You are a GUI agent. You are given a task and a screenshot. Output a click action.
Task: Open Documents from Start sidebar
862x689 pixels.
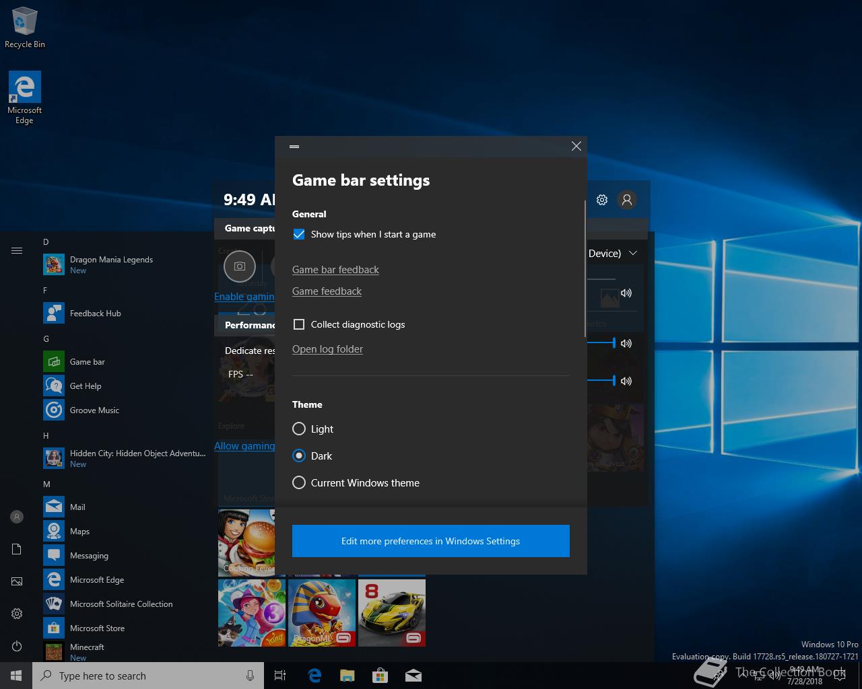[x=17, y=549]
